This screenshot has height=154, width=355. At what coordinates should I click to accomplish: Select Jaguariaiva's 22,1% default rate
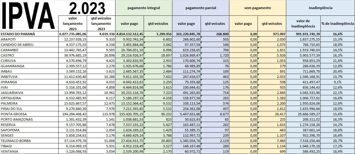click(x=338, y=93)
